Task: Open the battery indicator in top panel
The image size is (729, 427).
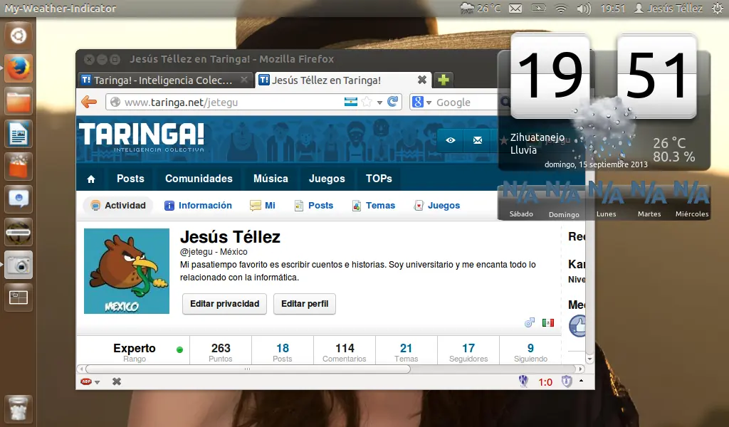Action: pyautogui.click(x=538, y=8)
